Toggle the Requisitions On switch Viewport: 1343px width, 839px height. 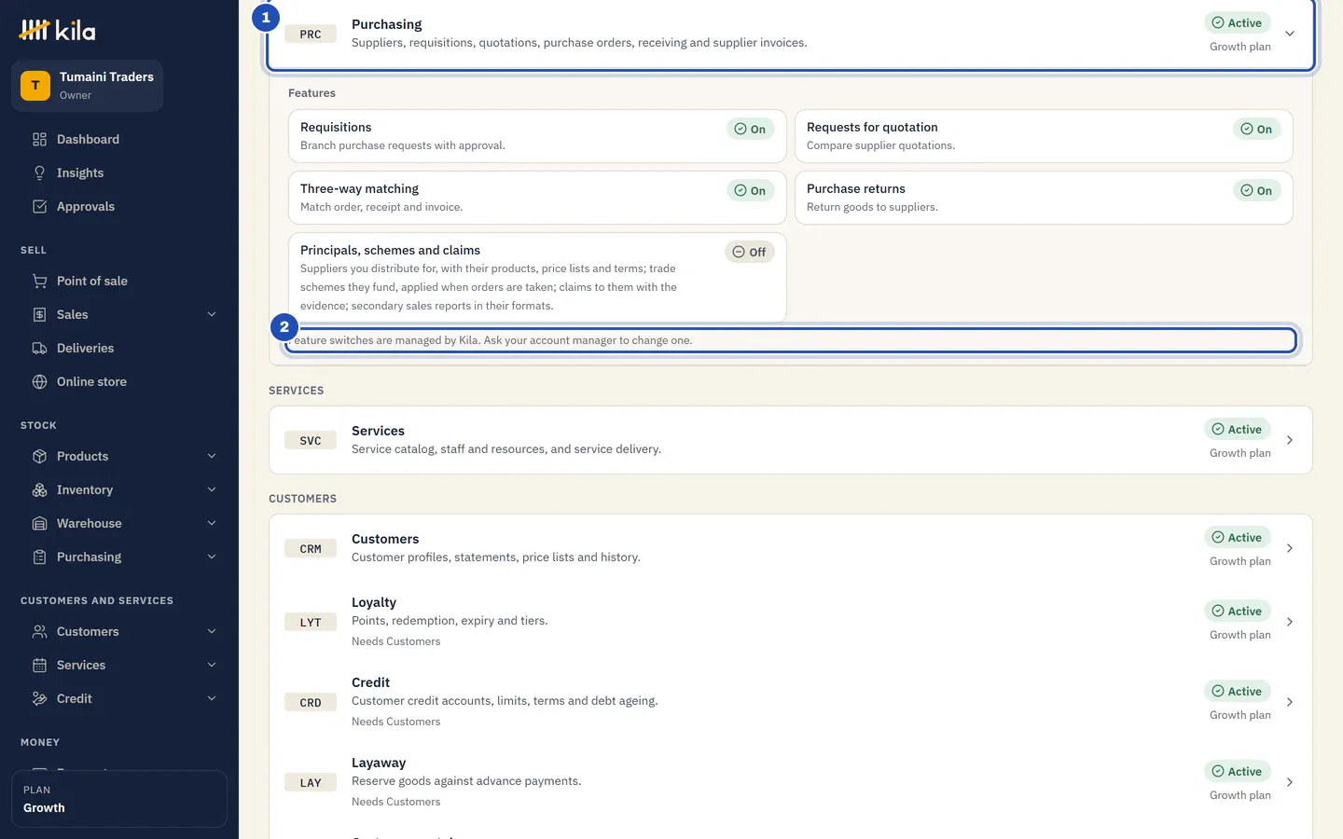pyautogui.click(x=750, y=130)
